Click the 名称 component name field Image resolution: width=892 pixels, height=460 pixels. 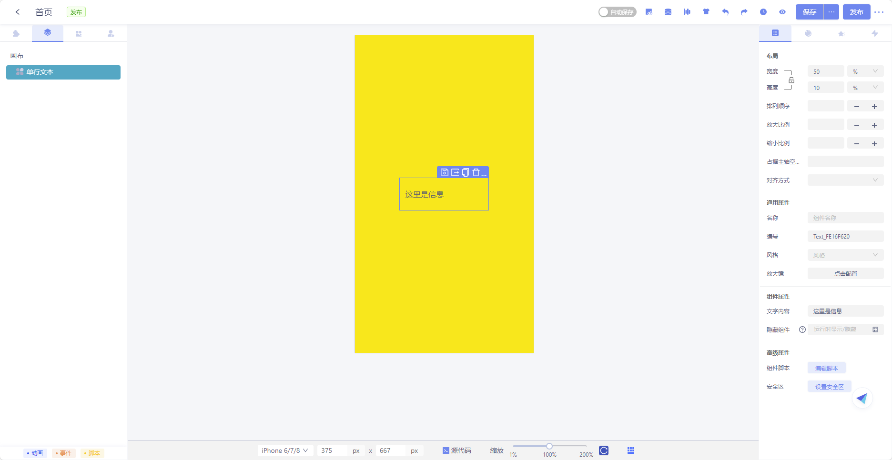tap(846, 218)
